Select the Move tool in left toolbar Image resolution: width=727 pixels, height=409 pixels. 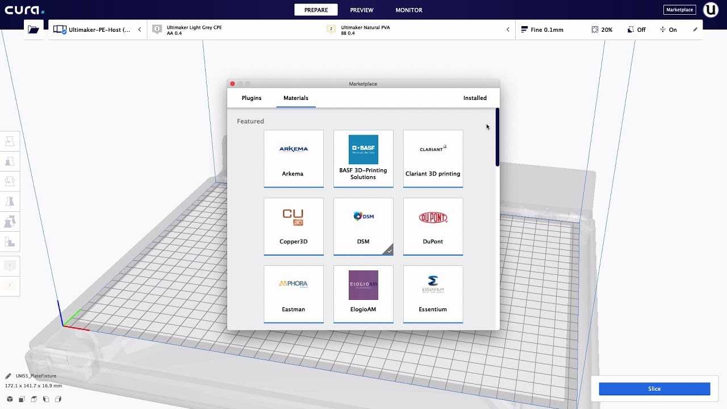pyautogui.click(x=10, y=141)
